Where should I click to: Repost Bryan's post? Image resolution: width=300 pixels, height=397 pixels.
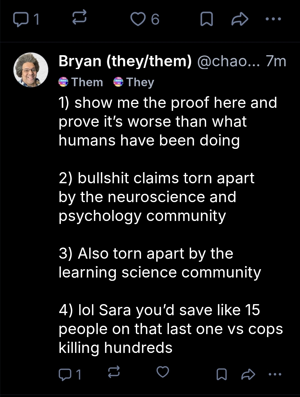[114, 372]
